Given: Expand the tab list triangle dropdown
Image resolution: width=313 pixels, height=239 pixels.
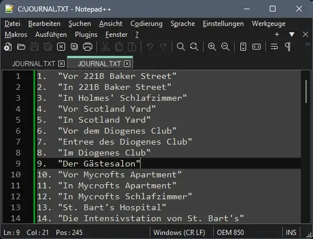Looking at the screenshot, I should (x=292, y=35).
